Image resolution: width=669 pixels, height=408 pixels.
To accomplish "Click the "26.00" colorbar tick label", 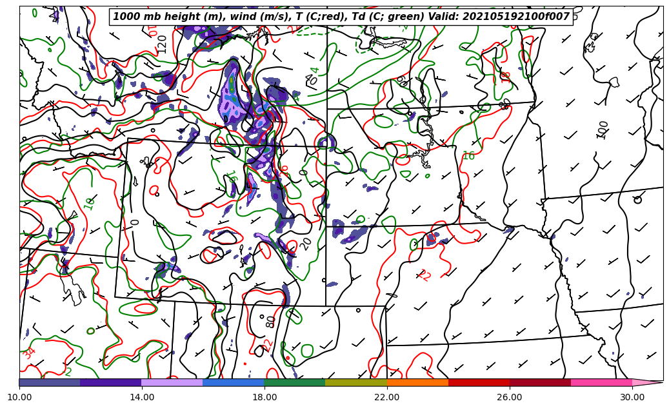I will pos(510,397).
